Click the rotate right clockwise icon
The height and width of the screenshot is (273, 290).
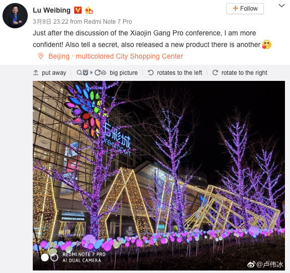coord(215,72)
